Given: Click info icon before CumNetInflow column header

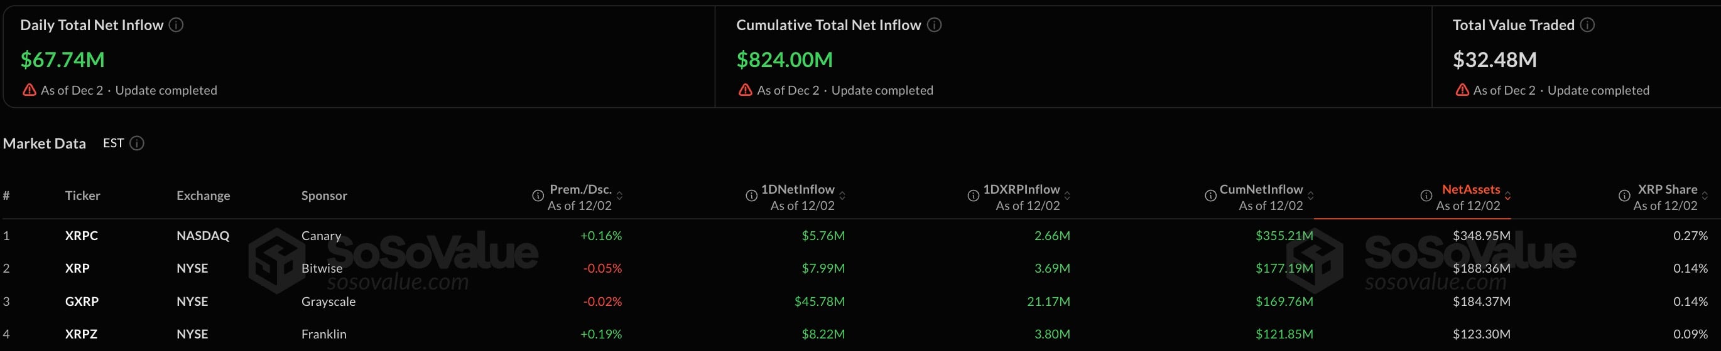Looking at the screenshot, I should [1210, 196].
